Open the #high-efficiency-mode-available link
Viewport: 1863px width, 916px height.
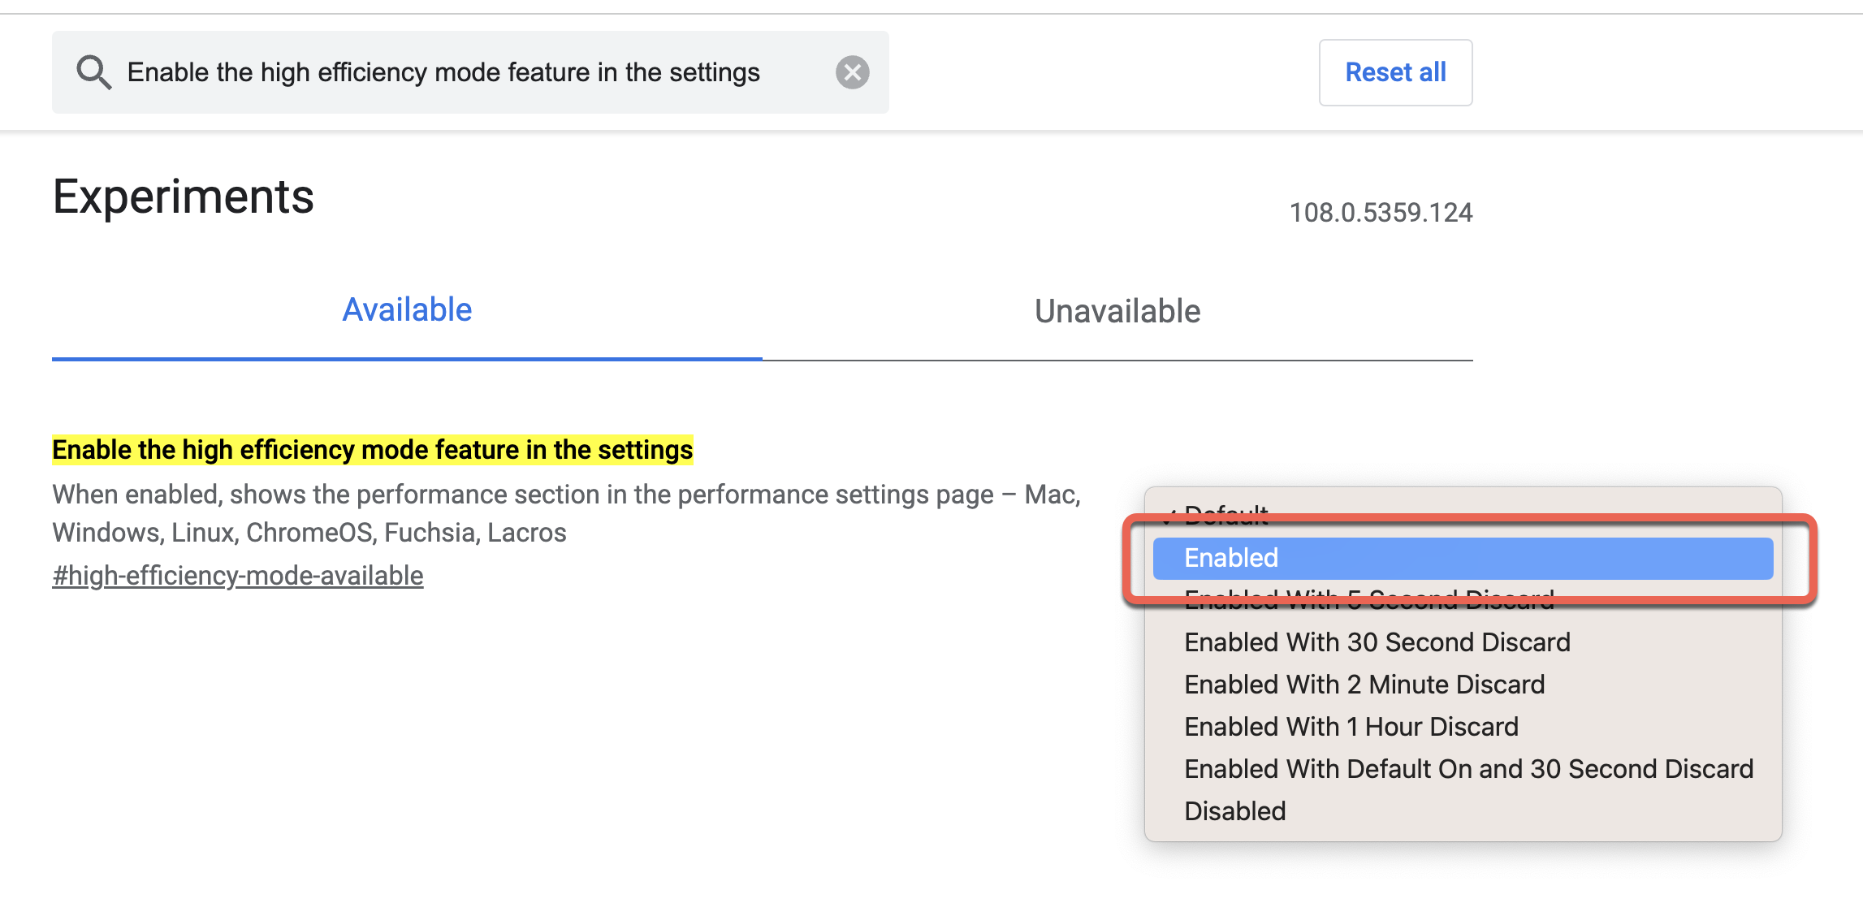pos(238,576)
